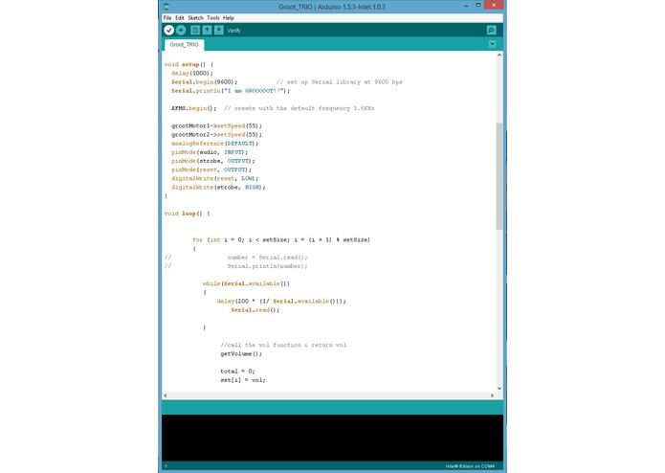Click the horizontal scroll right arrow
Image resolution: width=665 pixels, height=473 pixels.
coord(492,395)
